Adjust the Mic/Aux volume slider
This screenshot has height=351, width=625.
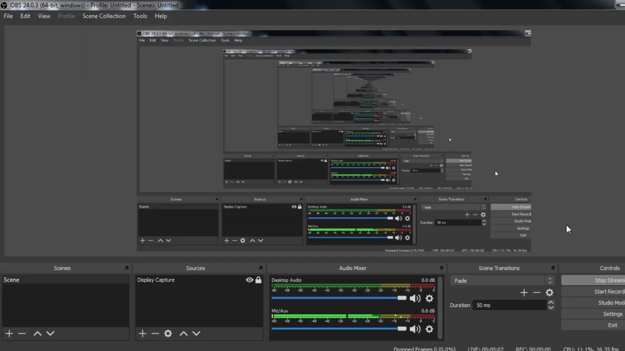point(339,329)
